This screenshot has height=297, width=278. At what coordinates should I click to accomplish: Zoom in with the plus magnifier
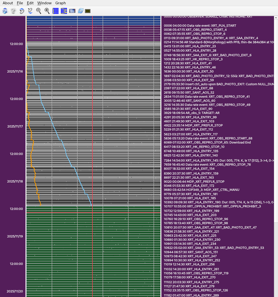(x=47, y=11)
